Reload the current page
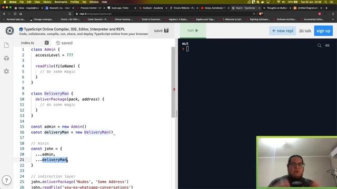 [x=15, y=14]
